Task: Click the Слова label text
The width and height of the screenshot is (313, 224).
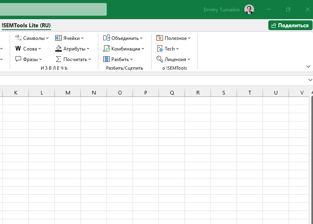Action: pos(30,48)
